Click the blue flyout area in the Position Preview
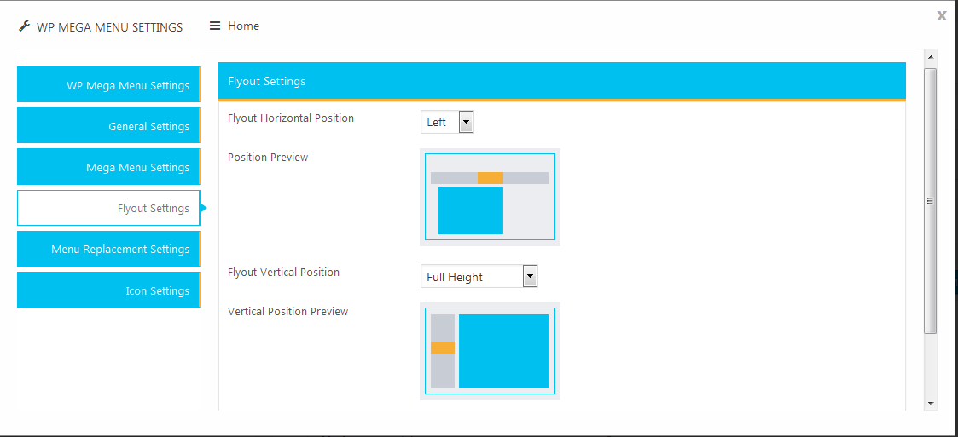Screen dimensions: 958x437 (470, 210)
